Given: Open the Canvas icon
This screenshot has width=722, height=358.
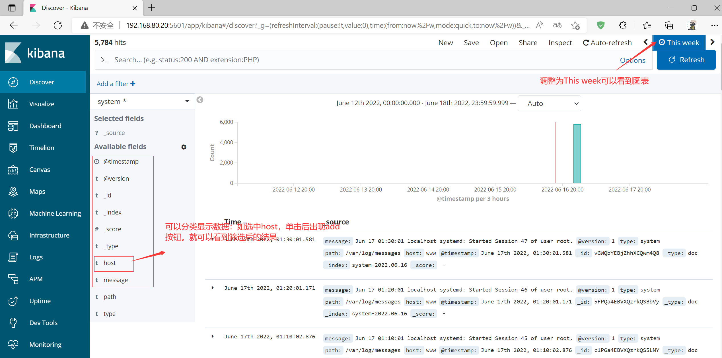Looking at the screenshot, I should tap(13, 170).
